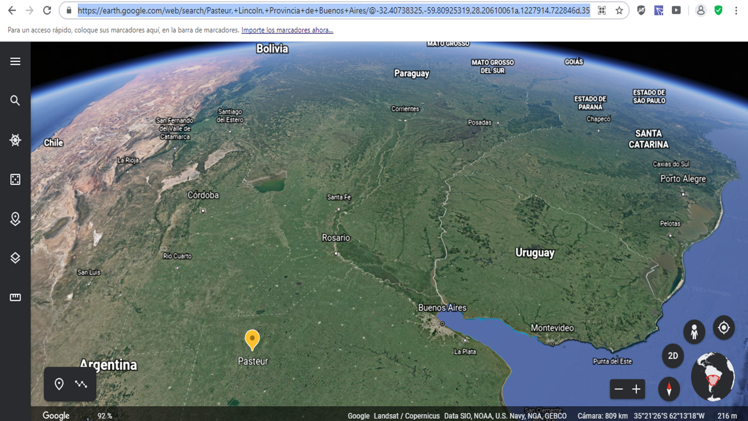Click the Pasteur place label
This screenshot has height=421, width=748.
[253, 361]
